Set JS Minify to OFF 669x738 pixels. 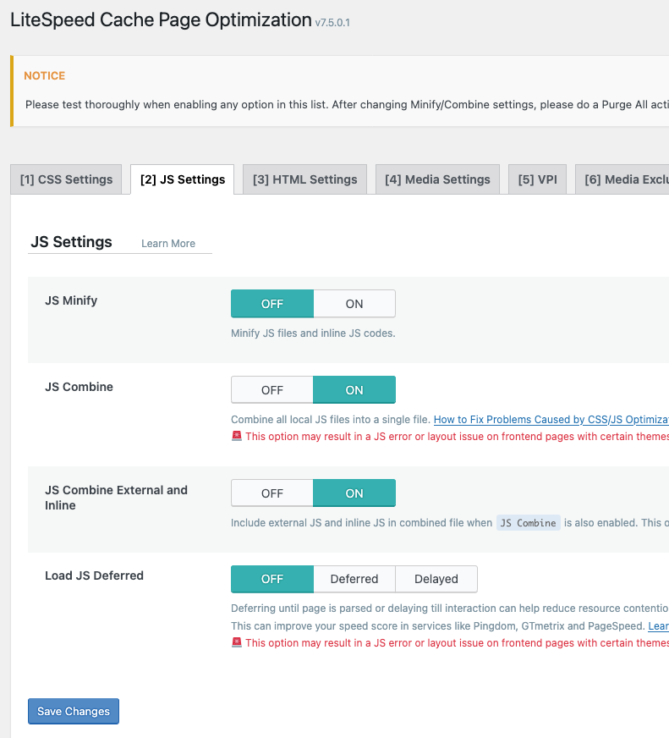tap(272, 304)
